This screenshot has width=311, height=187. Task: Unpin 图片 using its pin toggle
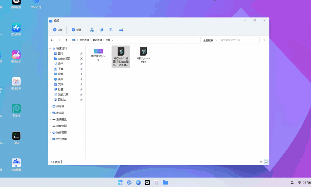[81, 53]
